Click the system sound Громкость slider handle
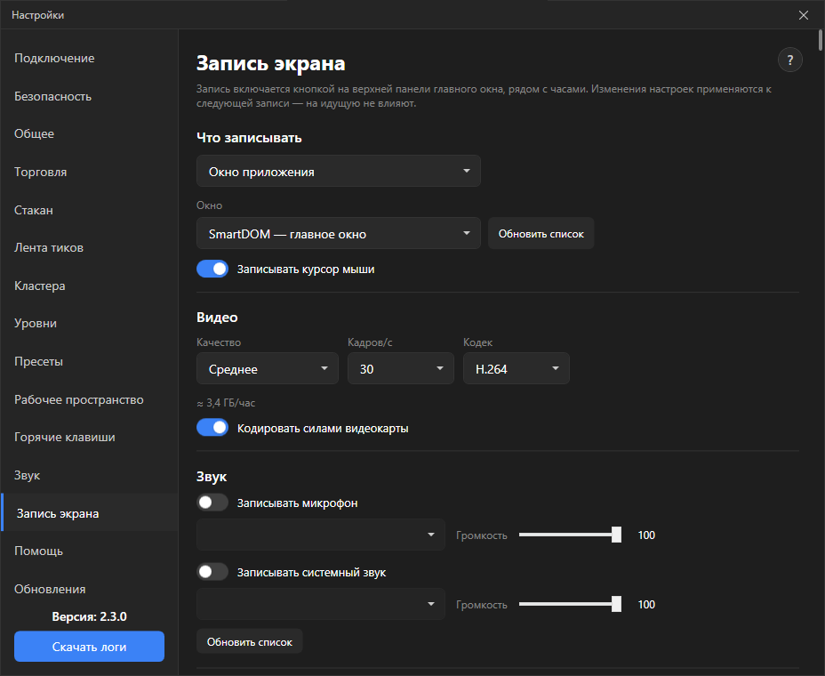825x676 pixels. (x=616, y=605)
